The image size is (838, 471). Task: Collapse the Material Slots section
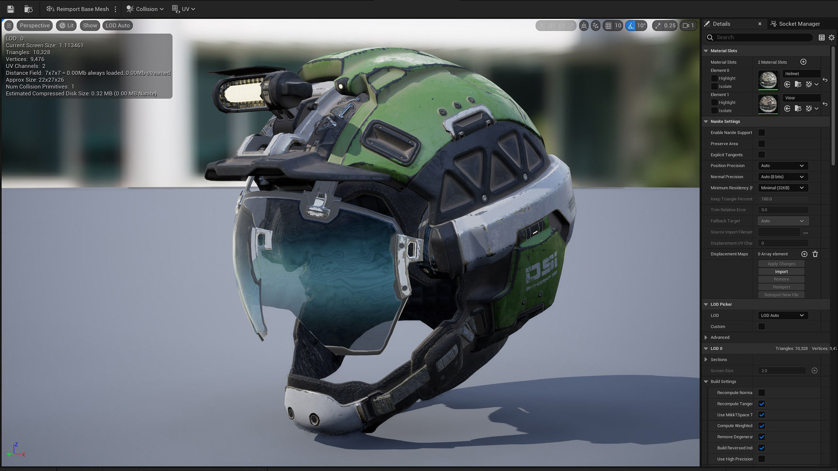[x=706, y=51]
